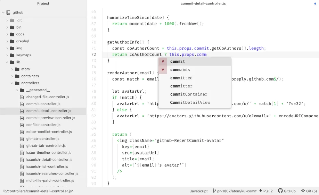Image resolution: width=319 pixels, height=195 pixels.
Task: Expand the keymaps folder chevron
Action: (x=7, y=55)
